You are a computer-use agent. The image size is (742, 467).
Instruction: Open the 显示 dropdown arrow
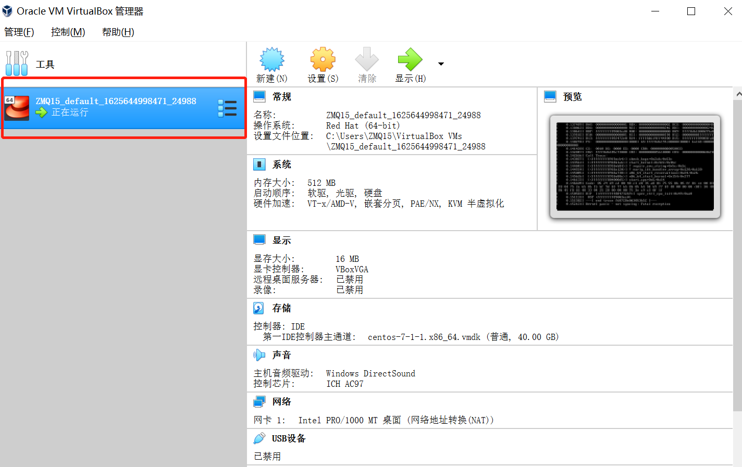(x=440, y=64)
